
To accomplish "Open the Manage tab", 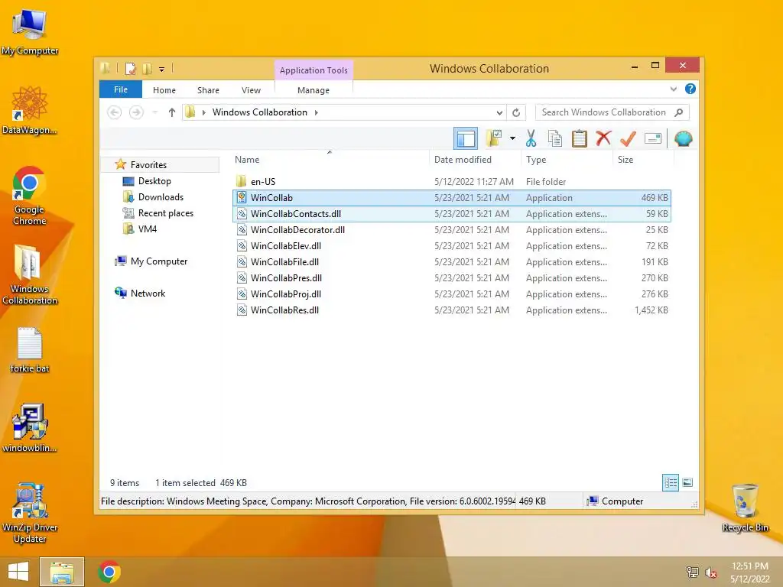I will point(313,90).
